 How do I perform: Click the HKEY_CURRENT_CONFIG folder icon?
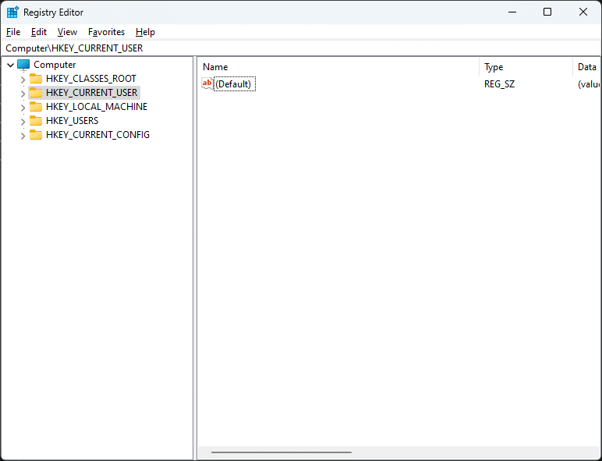click(36, 134)
